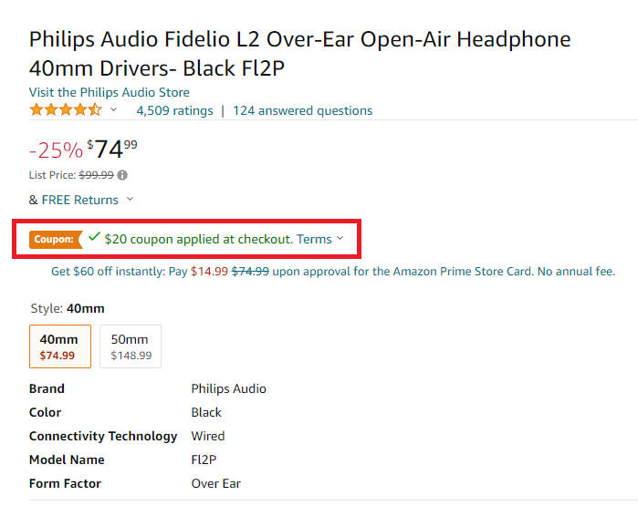
Task: Click the Philips Audio brand value
Action: (229, 388)
